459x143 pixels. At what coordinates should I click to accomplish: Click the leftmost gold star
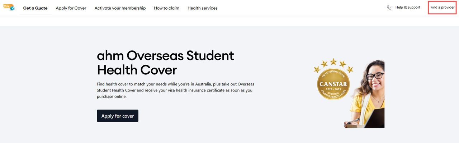[316, 69]
